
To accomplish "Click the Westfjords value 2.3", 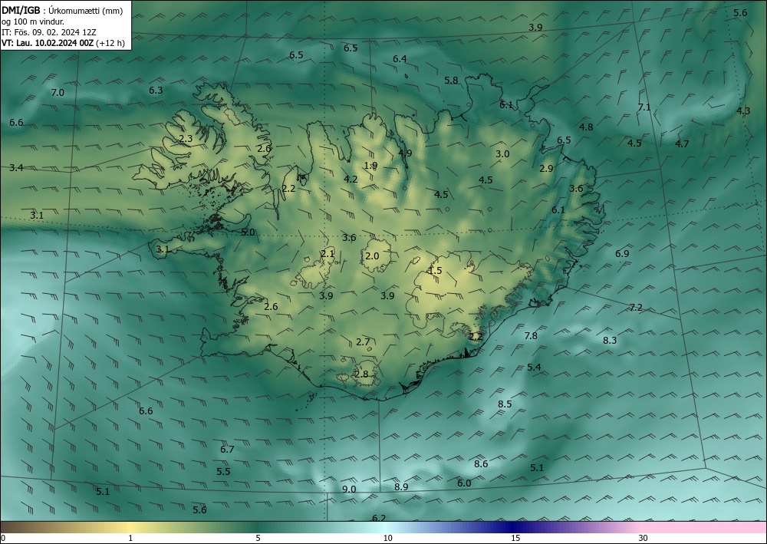I will pos(186,138).
